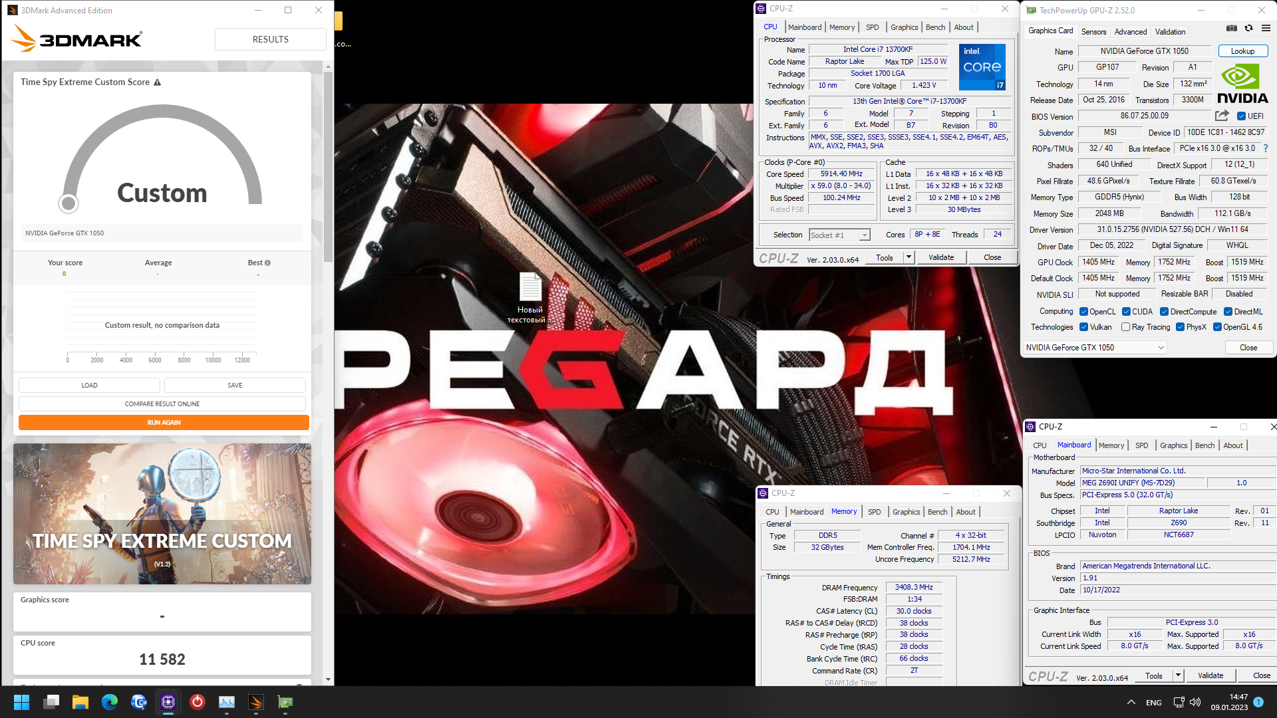
Task: Click the SAVE button in 3DMark
Action: (x=235, y=386)
